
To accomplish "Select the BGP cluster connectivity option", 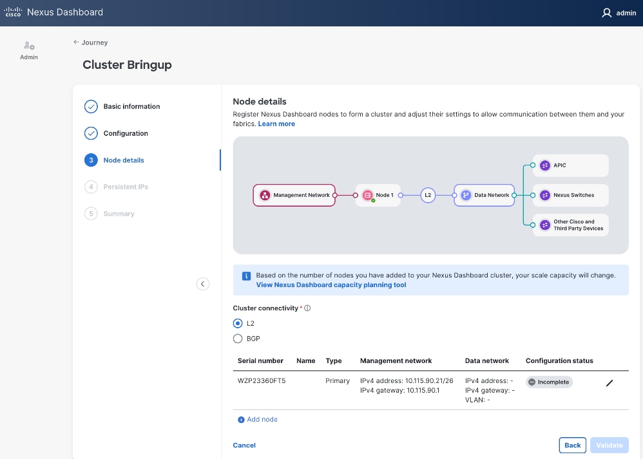I will point(238,339).
